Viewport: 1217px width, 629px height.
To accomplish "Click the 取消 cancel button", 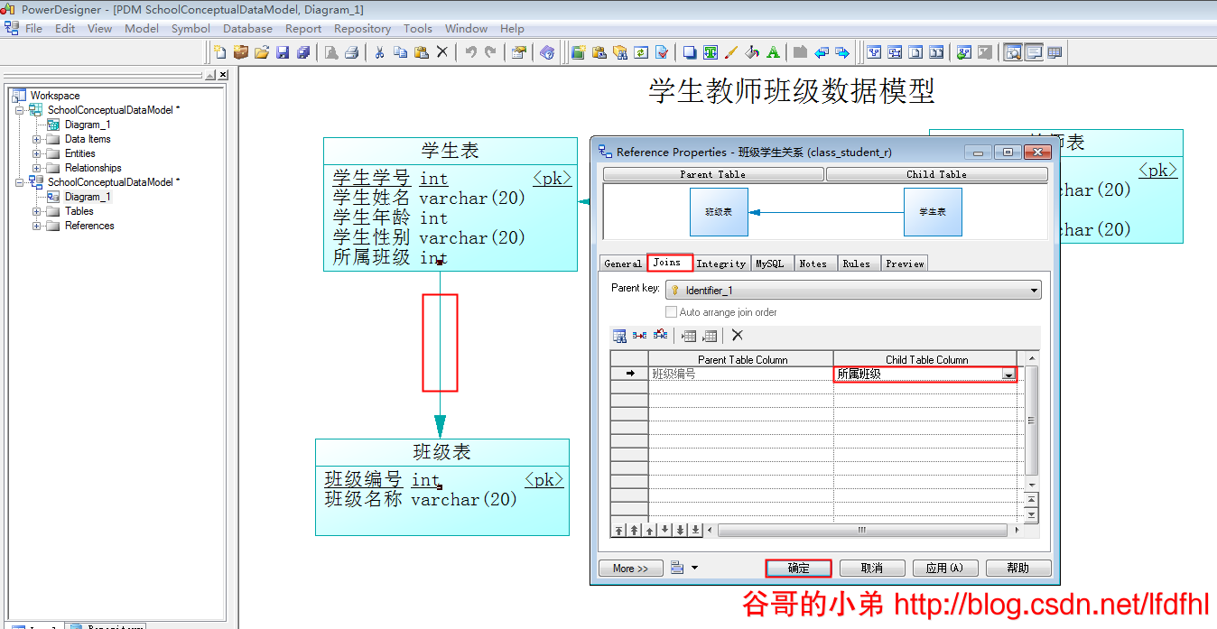I will tap(872, 569).
